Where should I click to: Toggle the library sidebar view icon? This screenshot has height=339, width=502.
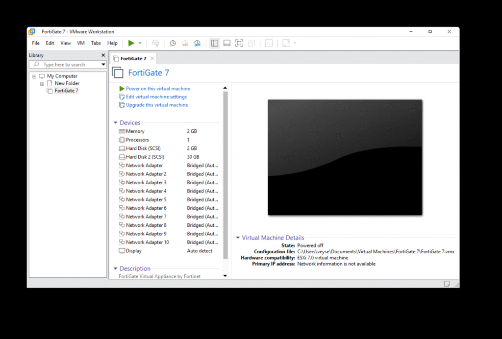tap(214, 43)
